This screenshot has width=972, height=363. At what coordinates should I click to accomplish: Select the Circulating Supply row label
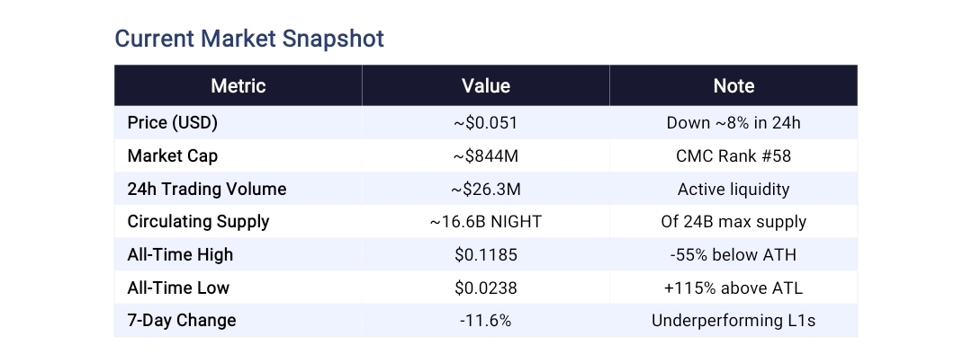[x=198, y=222]
